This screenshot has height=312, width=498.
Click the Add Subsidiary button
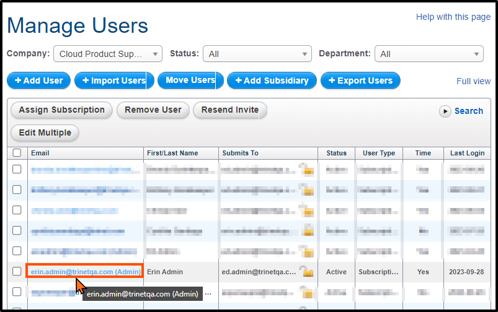(x=272, y=80)
